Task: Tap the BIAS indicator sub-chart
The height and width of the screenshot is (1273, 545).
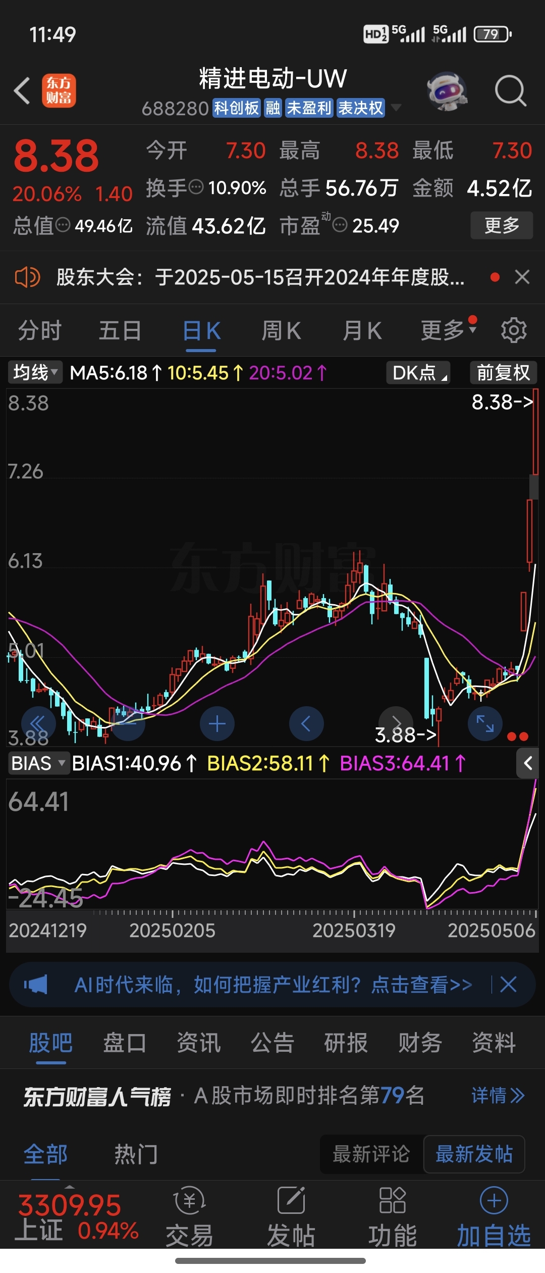Action: pyautogui.click(x=272, y=844)
